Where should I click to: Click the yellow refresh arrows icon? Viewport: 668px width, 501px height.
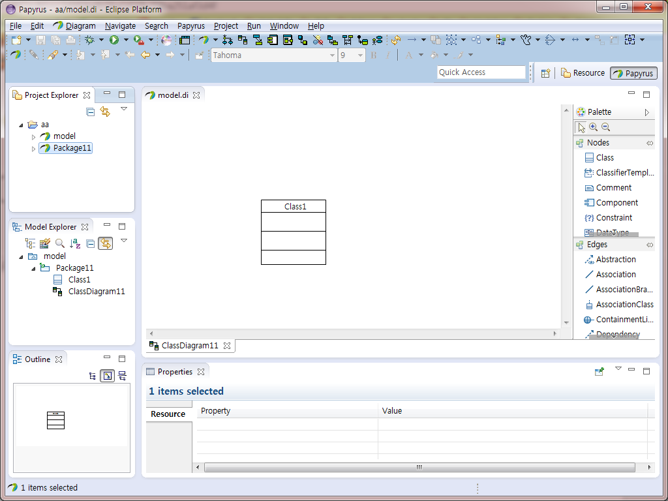pyautogui.click(x=396, y=40)
